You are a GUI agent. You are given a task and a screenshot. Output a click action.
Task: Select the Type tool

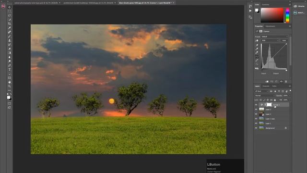click(9, 70)
